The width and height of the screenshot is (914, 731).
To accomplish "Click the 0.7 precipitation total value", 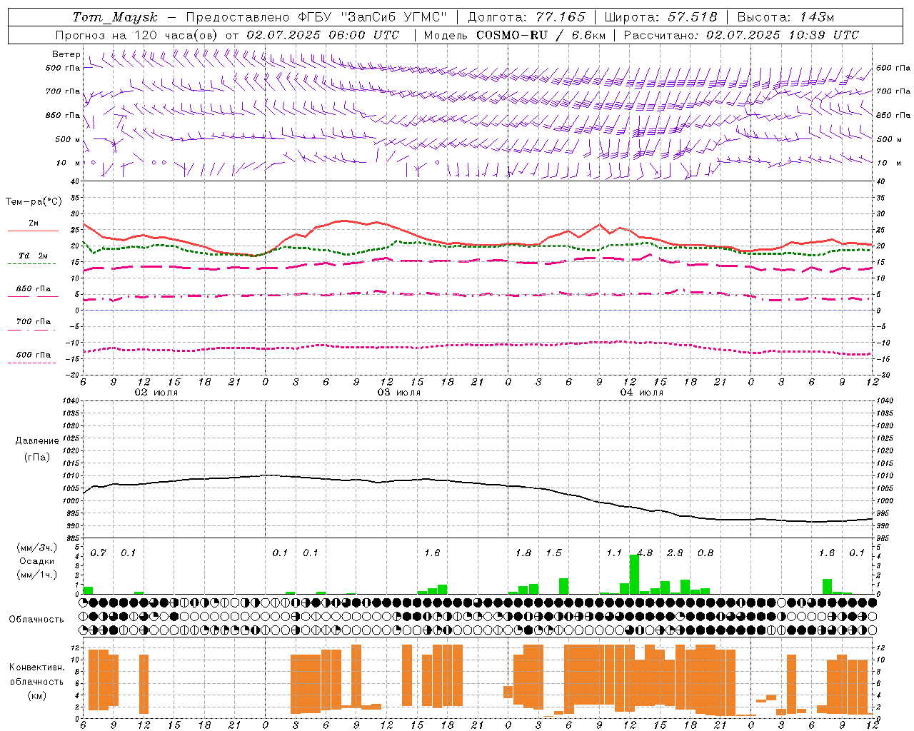I will 99,553.
